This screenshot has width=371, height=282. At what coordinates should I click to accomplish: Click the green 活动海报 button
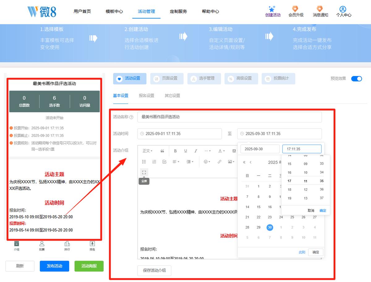click(89, 266)
